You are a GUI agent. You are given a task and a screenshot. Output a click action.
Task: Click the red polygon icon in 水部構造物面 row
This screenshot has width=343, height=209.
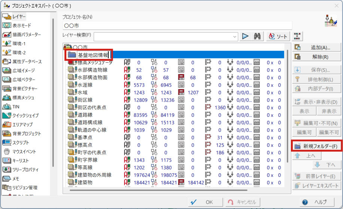tap(181, 77)
